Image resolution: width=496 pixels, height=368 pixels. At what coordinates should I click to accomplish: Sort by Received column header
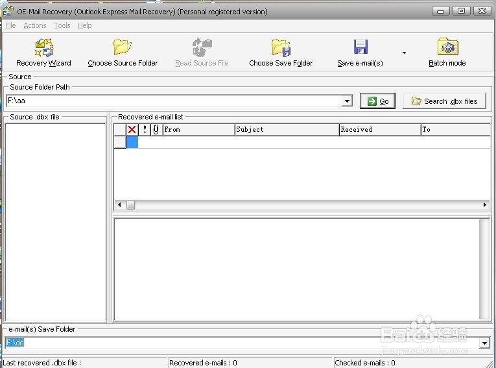[380, 129]
